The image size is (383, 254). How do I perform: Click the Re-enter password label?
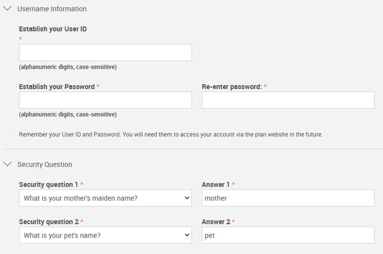tap(232, 87)
